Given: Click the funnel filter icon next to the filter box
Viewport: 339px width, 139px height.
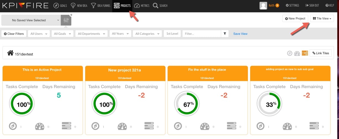Looking at the screenshot, I should click(x=225, y=34).
